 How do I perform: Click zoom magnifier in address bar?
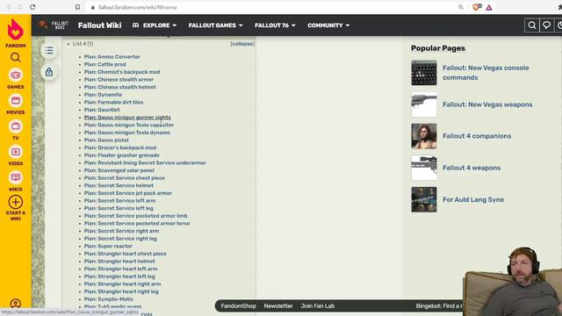point(461,7)
